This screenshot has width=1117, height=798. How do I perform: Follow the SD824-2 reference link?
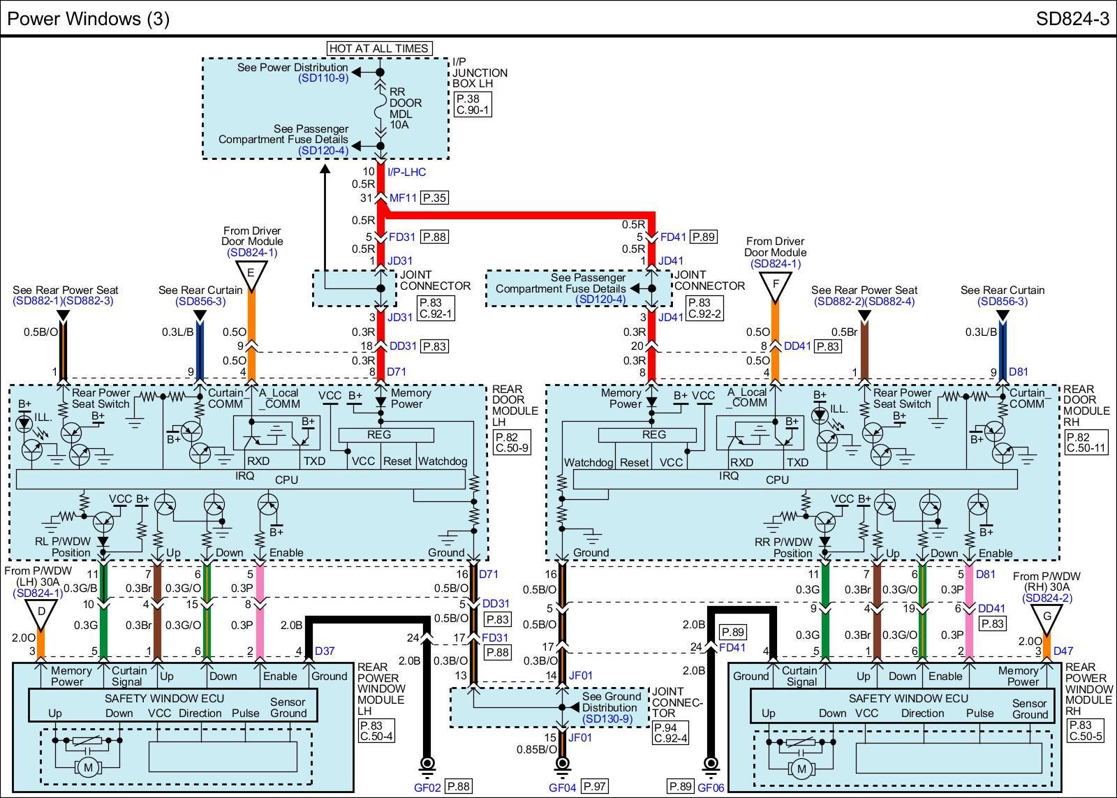pos(1046,598)
